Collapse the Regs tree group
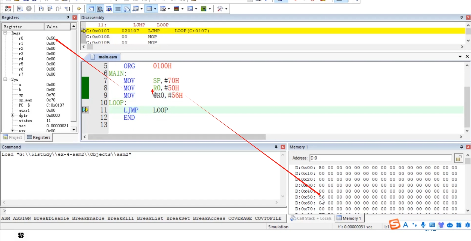 coord(5,33)
